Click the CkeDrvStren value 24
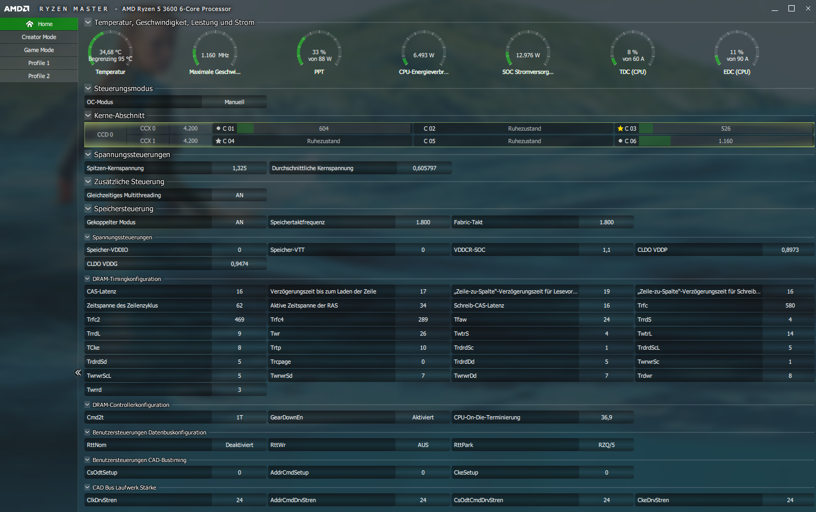The height and width of the screenshot is (512, 816). point(790,500)
